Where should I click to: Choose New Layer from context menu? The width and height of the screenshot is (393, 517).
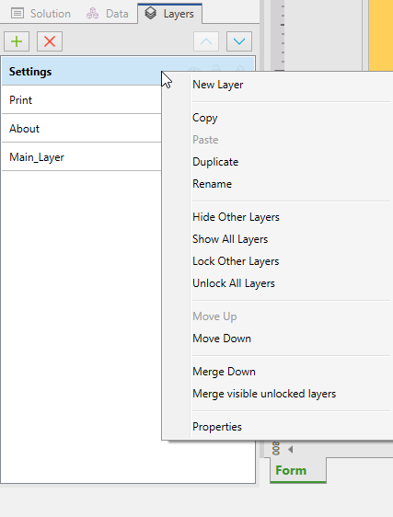tap(218, 85)
